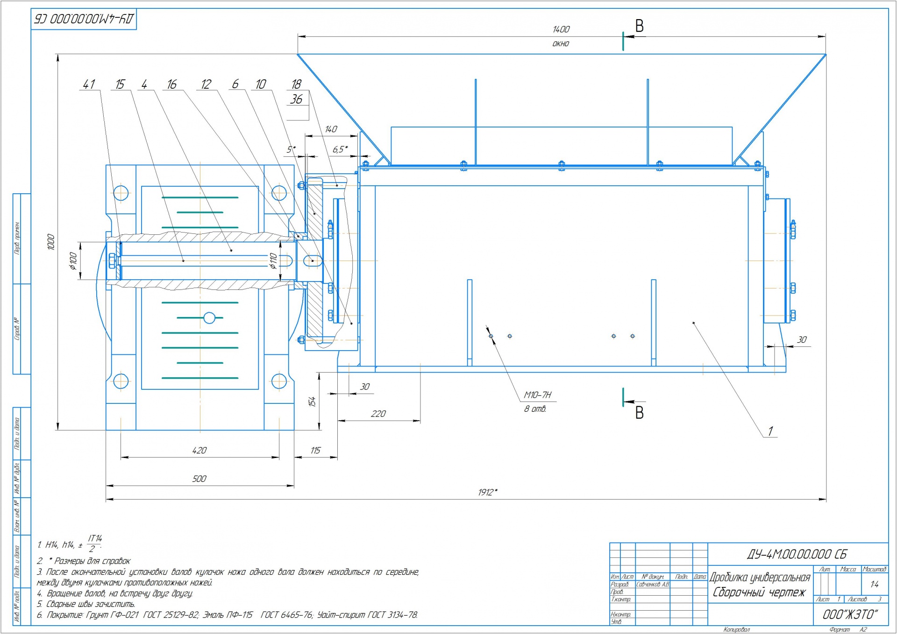This screenshot has height=634, width=897.
Task: Select note 2 "* Размеры для справок"
Action: coord(84,561)
